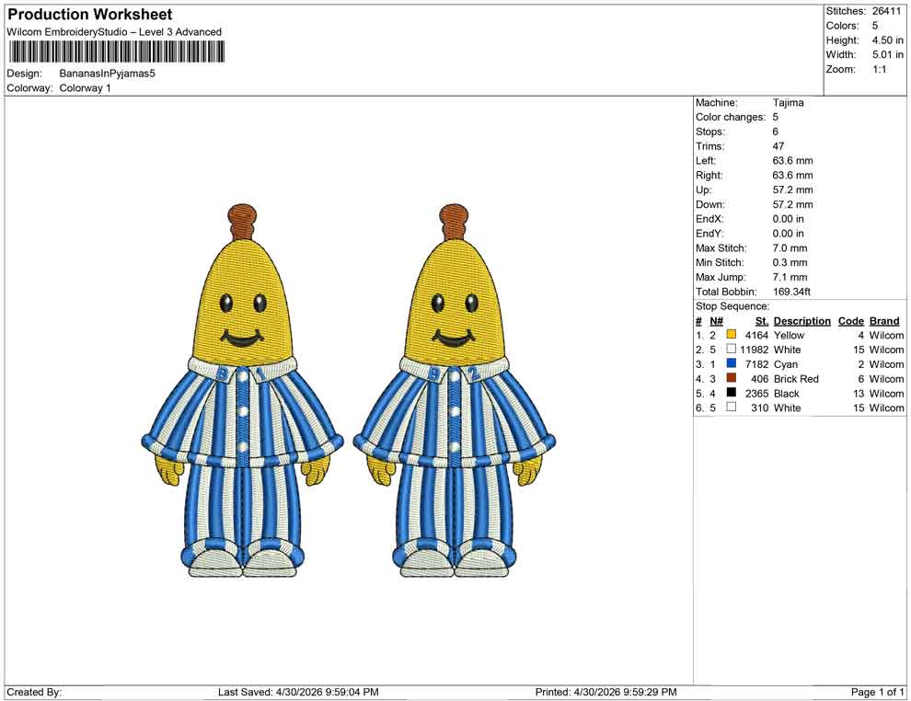Click the left banana B1 embroidery preview
The height and width of the screenshot is (701, 911).
[243, 390]
